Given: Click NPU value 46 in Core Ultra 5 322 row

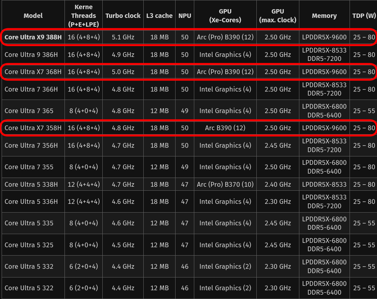Looking at the screenshot, I should coord(185,288).
